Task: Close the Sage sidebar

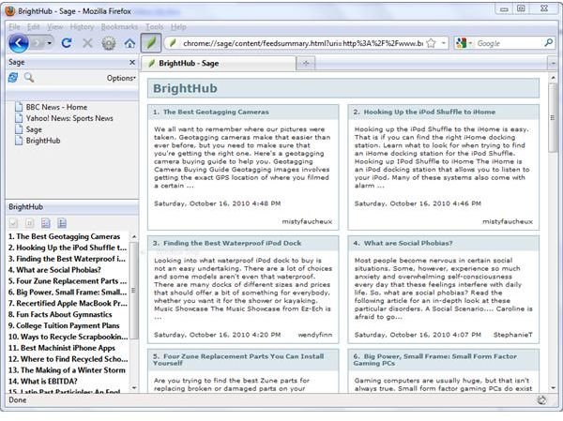Action: 132,63
